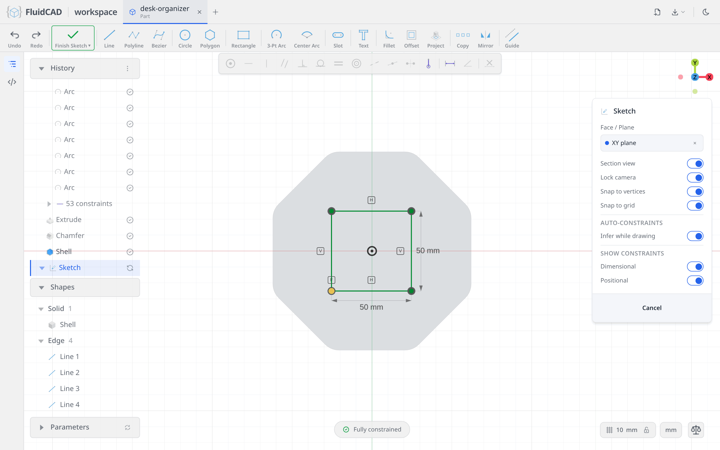Toggle Infer while drawing

coord(695,236)
